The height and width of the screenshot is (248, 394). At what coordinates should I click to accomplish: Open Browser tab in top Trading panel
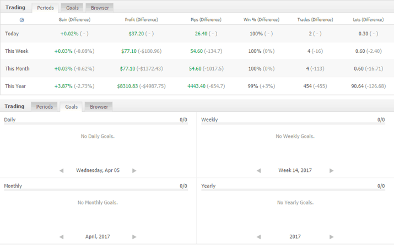pyautogui.click(x=99, y=8)
